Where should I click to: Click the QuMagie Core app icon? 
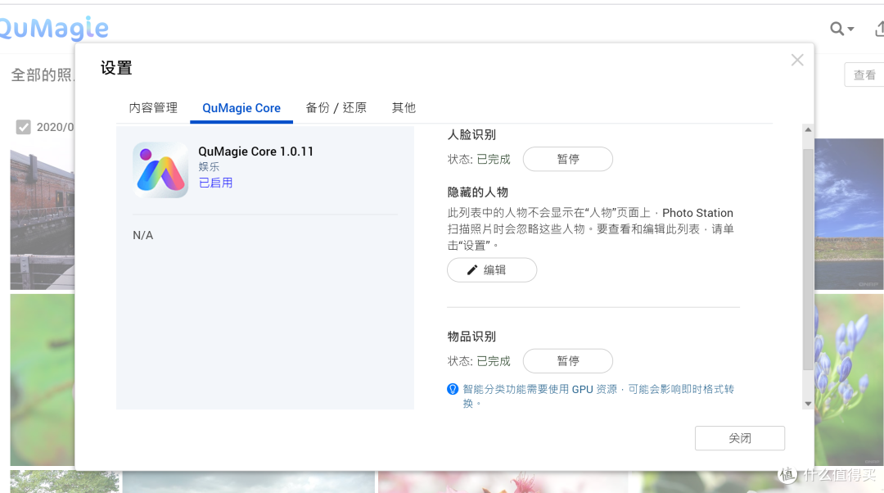pyautogui.click(x=160, y=170)
